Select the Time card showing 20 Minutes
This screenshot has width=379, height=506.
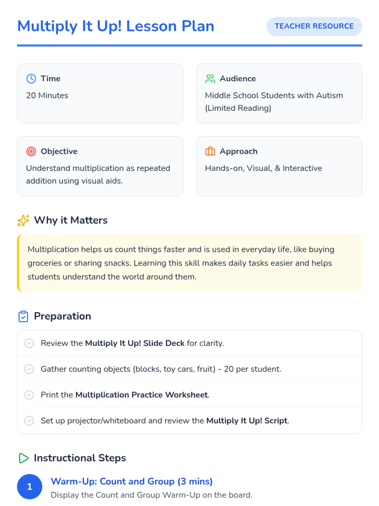point(100,93)
